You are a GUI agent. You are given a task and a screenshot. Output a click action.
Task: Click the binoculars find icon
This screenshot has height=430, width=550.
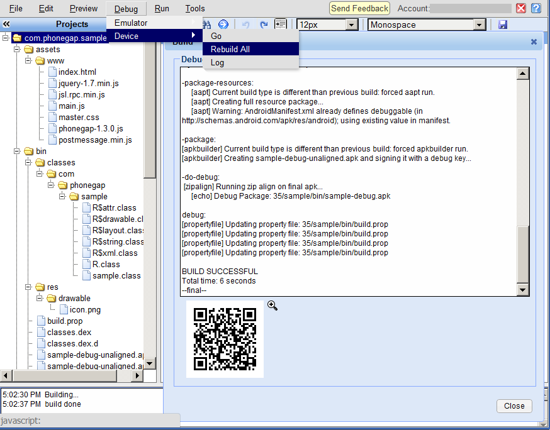[x=207, y=25]
